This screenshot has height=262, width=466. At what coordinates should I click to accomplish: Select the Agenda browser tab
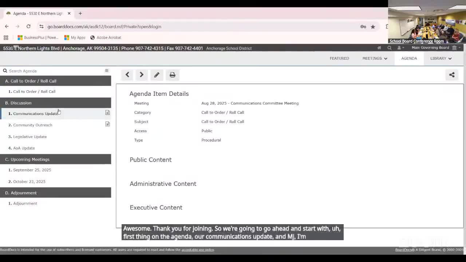[x=38, y=13]
